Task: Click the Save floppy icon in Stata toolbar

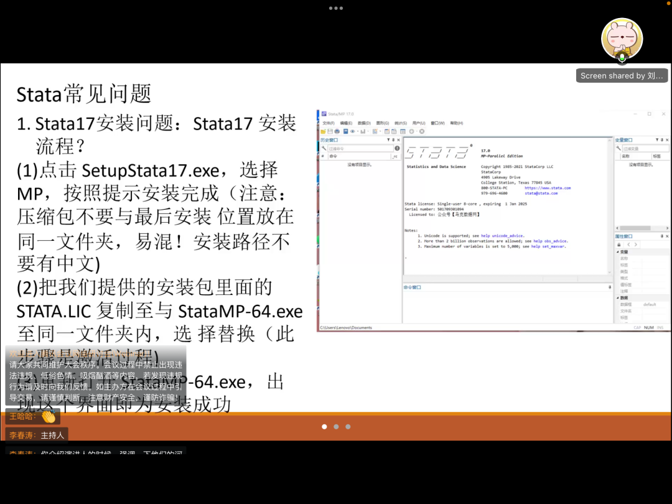Action: (330, 131)
